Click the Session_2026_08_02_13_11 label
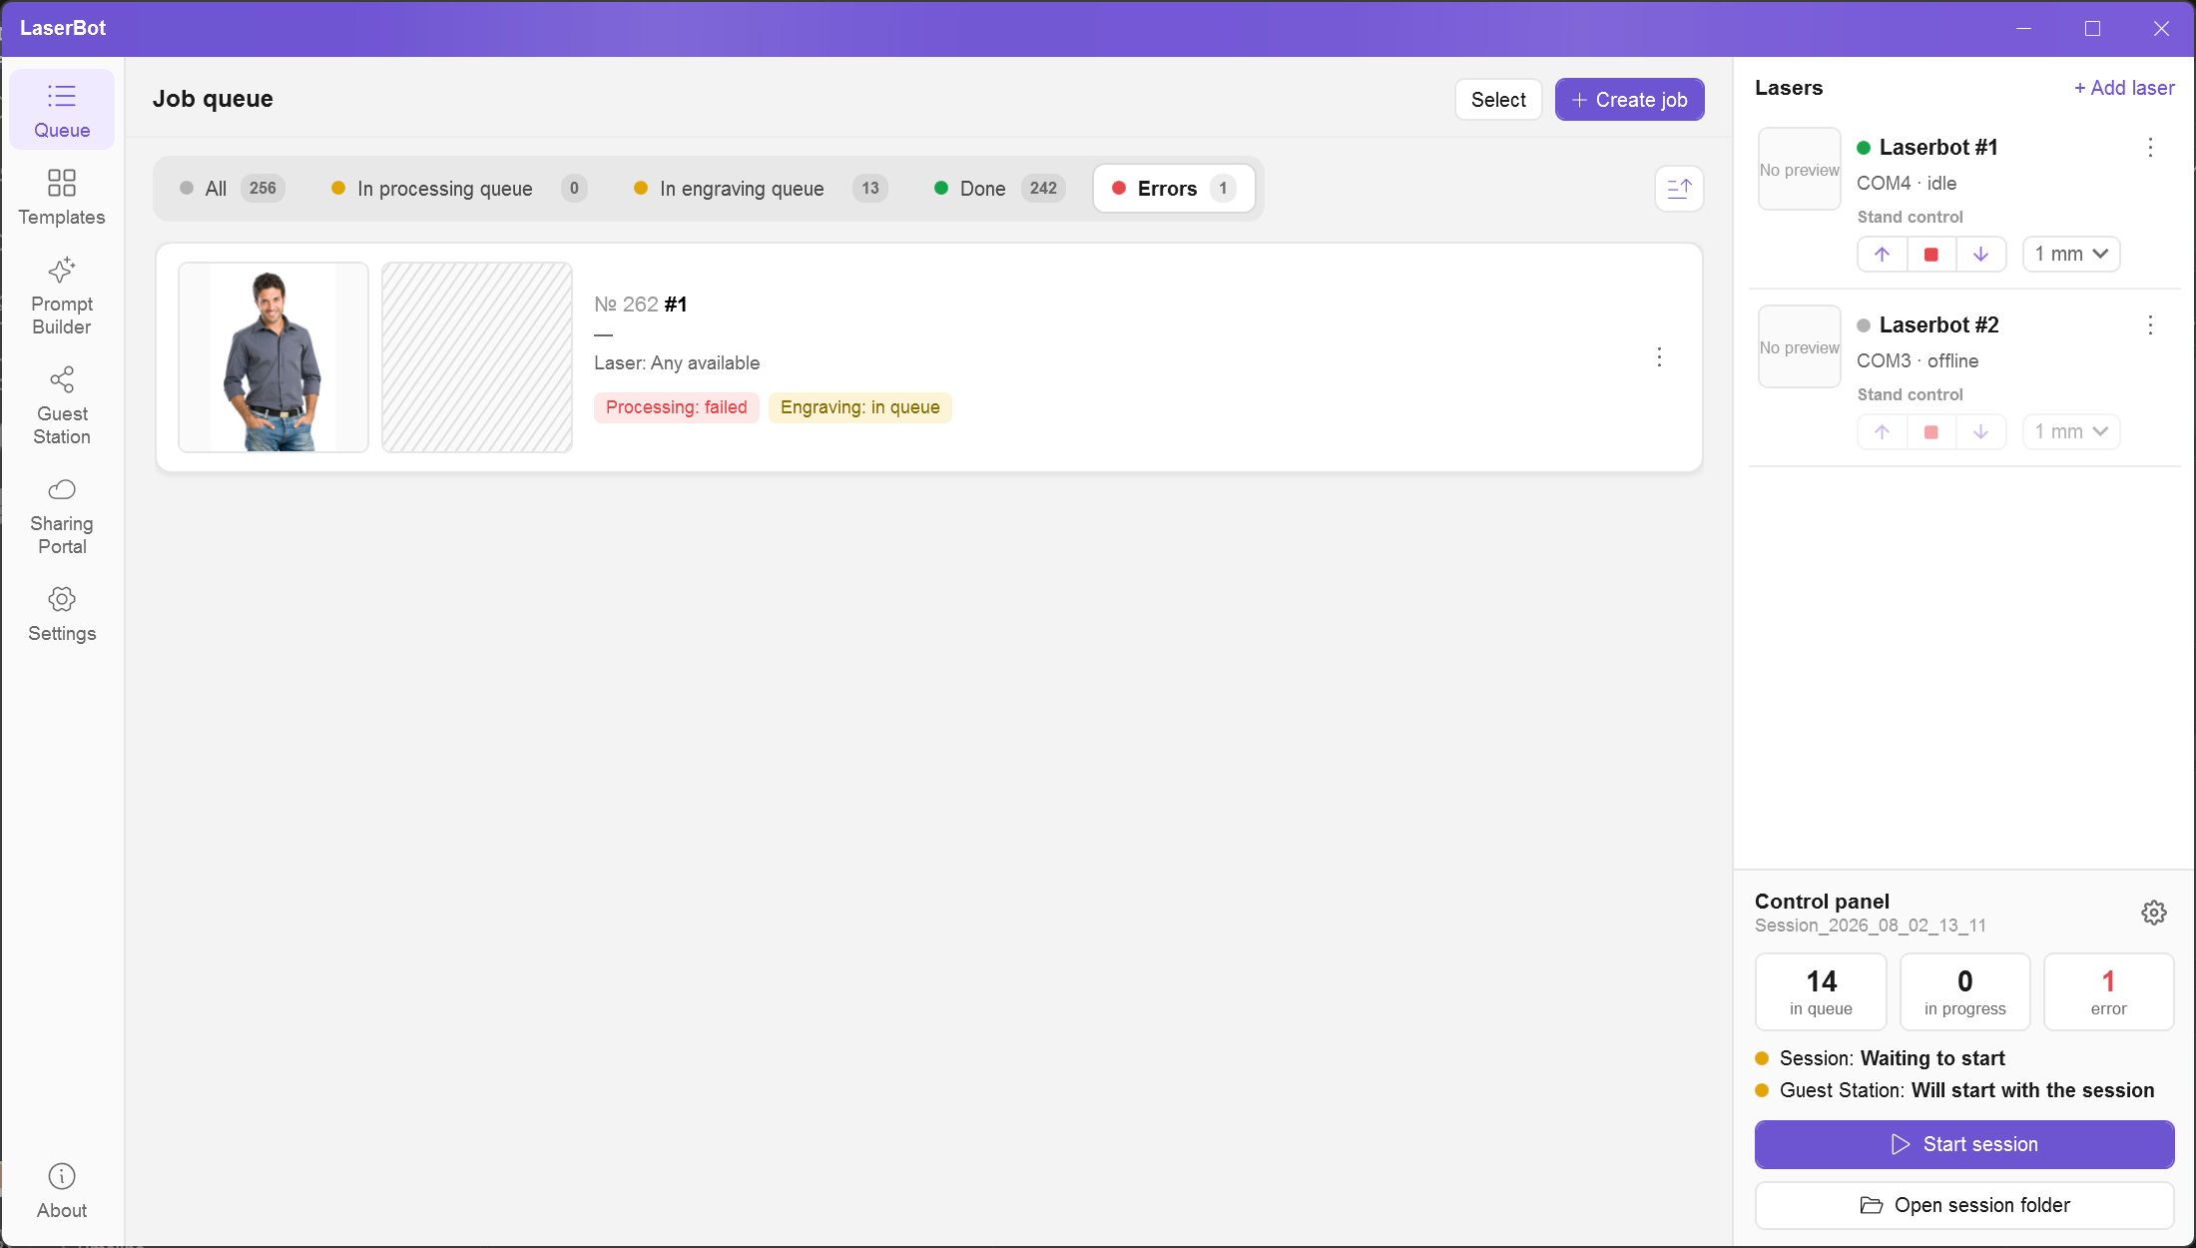This screenshot has width=2196, height=1248. [1871, 926]
